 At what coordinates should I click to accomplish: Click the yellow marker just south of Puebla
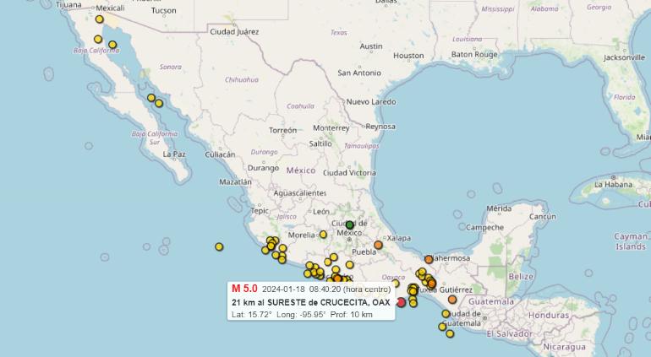350,264
